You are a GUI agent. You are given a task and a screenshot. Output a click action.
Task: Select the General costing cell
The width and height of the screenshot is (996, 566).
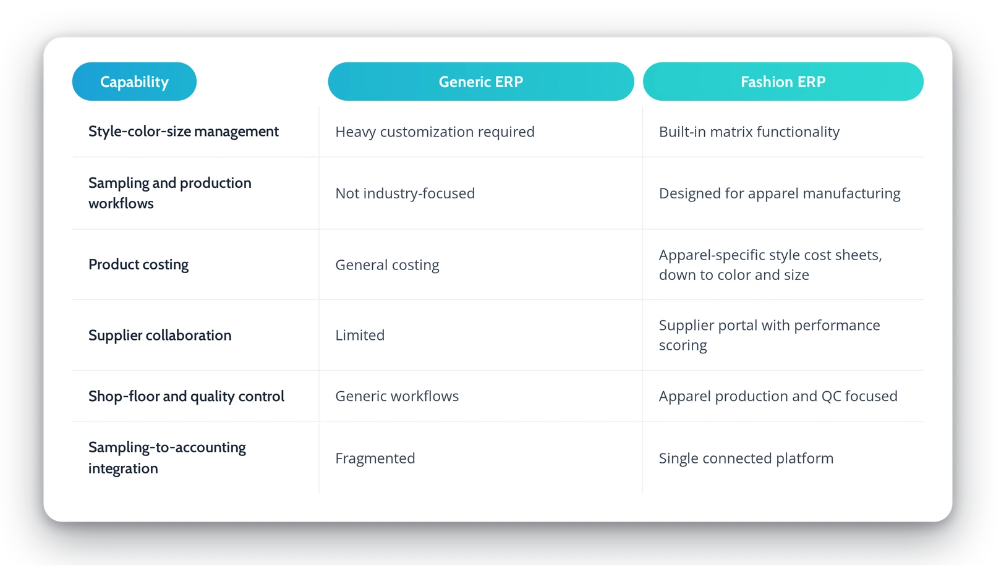coord(387,265)
